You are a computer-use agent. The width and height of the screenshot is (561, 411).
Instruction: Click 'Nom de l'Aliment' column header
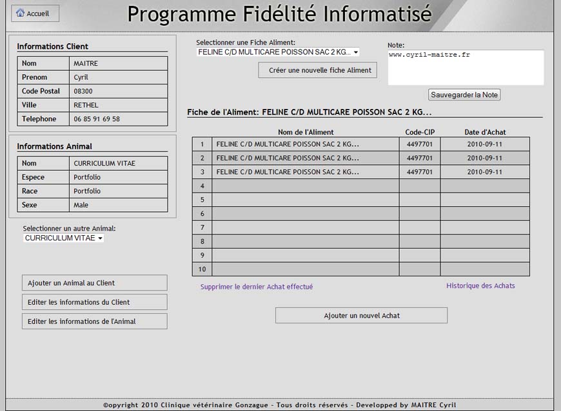coord(306,132)
